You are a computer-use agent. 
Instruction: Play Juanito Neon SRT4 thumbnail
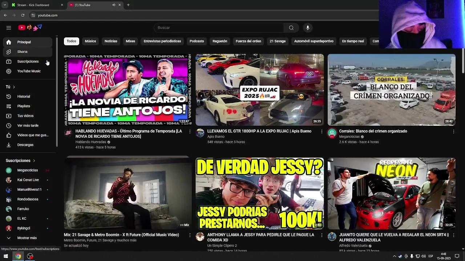point(392,194)
